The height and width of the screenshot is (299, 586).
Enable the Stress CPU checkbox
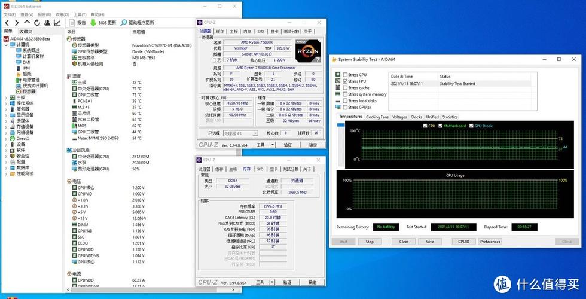point(345,75)
